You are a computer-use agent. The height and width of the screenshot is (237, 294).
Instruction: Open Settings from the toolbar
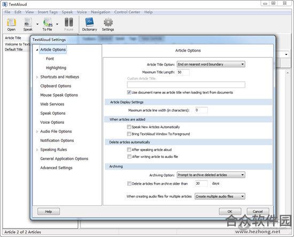pos(108,25)
